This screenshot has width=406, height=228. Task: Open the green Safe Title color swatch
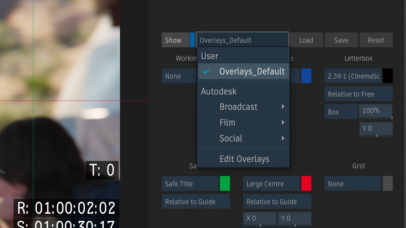pyautogui.click(x=225, y=184)
